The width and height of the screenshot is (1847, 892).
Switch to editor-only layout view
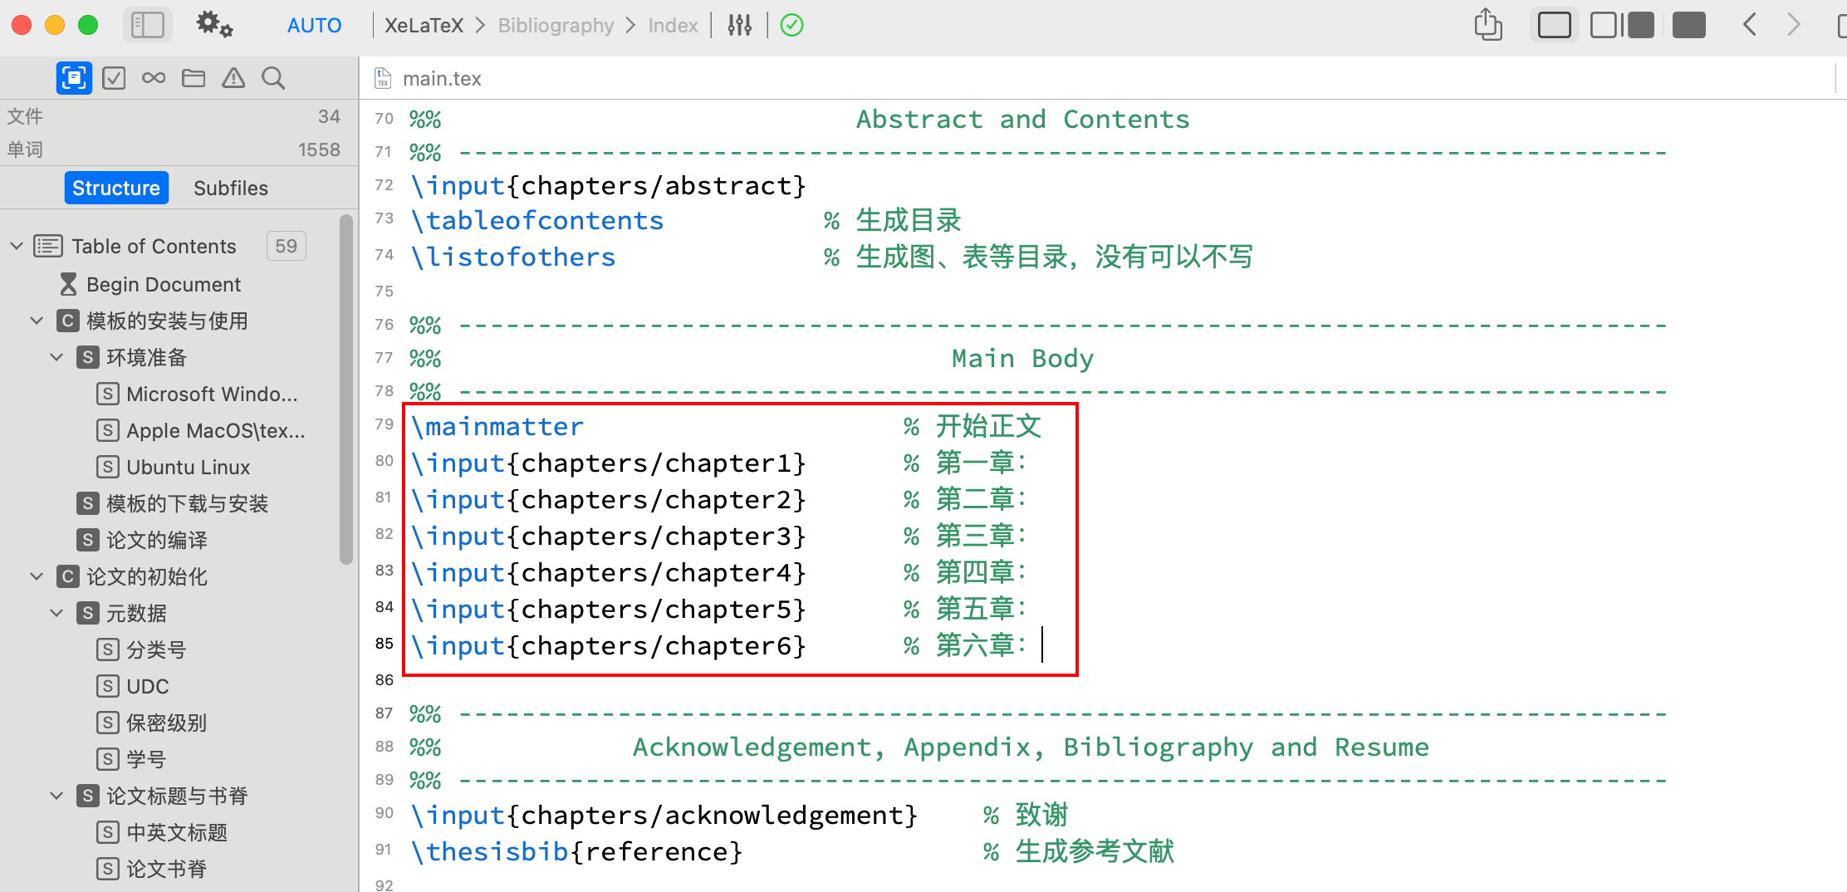pos(1553,25)
